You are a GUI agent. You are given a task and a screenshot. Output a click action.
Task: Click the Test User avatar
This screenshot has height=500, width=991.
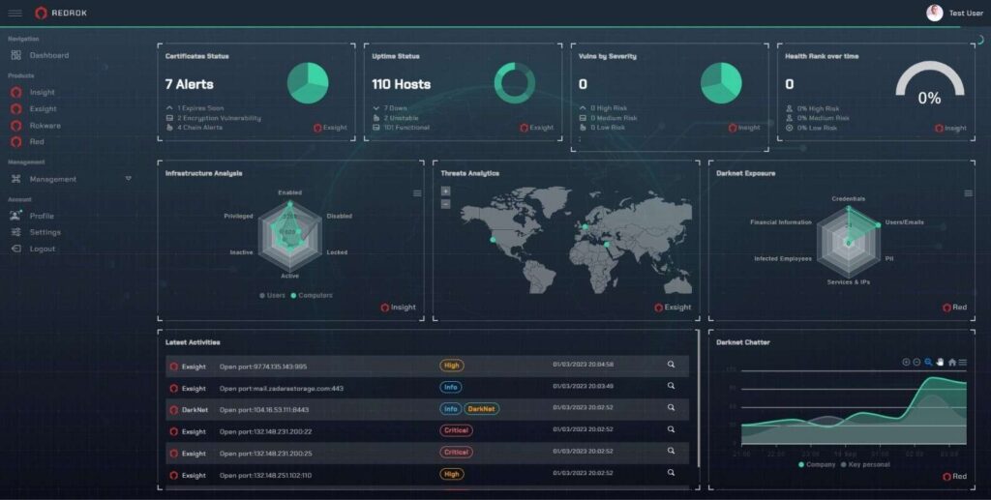935,13
